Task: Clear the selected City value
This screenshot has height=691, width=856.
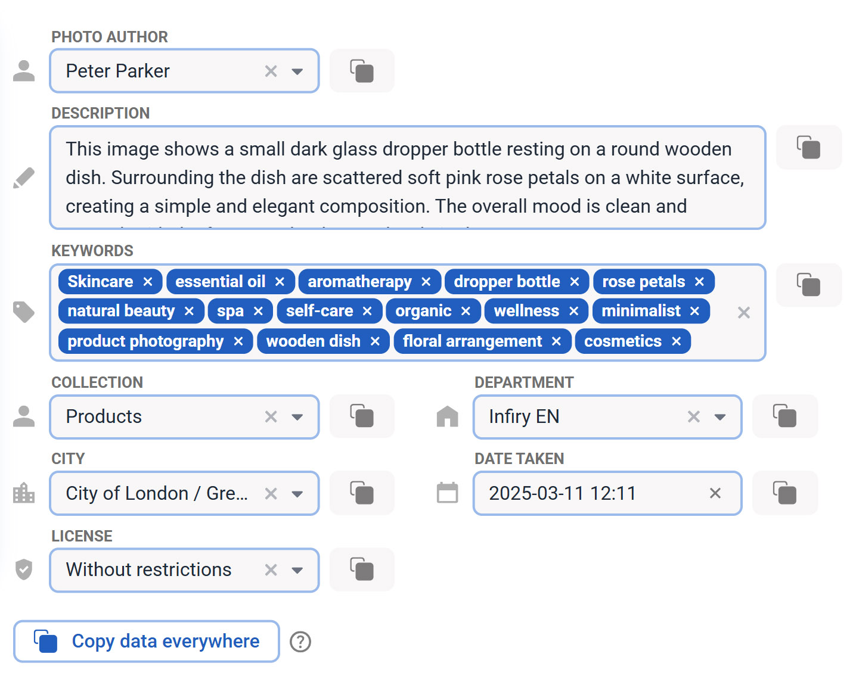Action: pyautogui.click(x=271, y=493)
